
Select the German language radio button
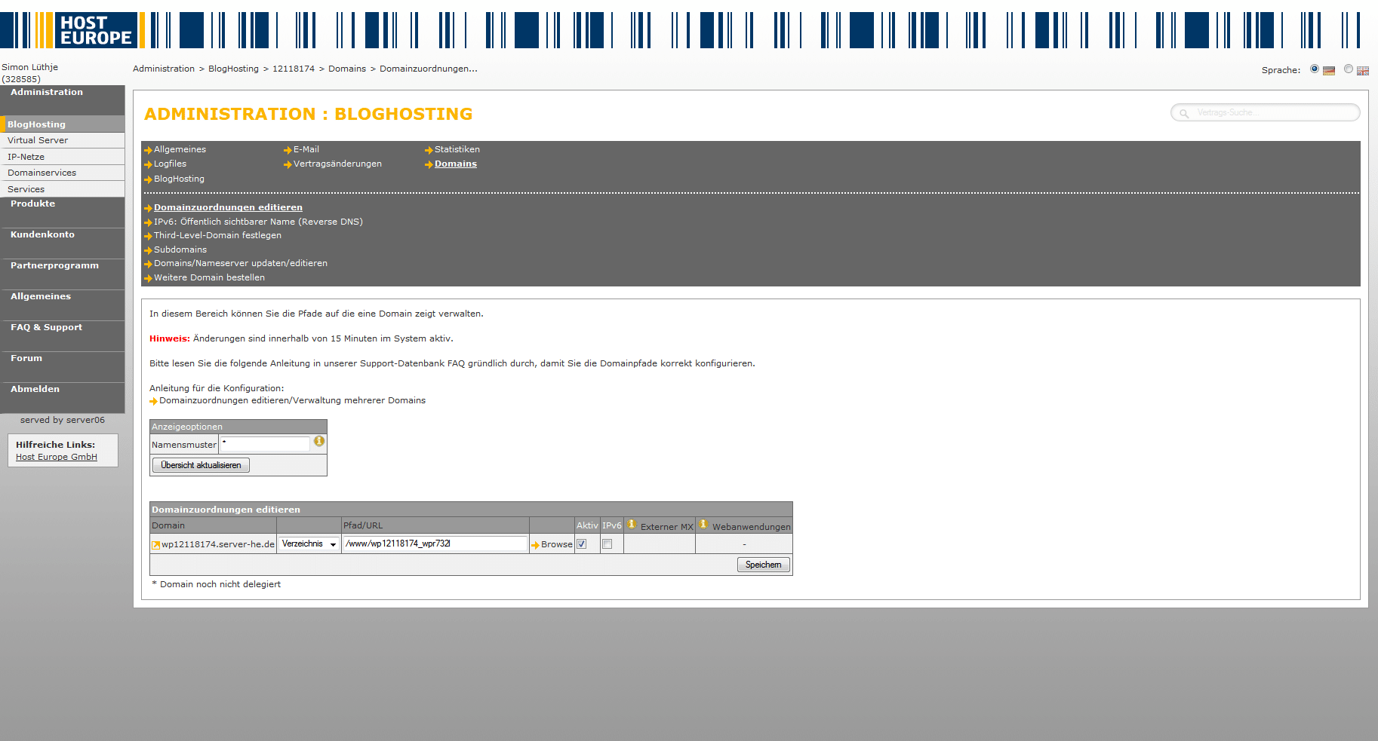pos(1315,69)
